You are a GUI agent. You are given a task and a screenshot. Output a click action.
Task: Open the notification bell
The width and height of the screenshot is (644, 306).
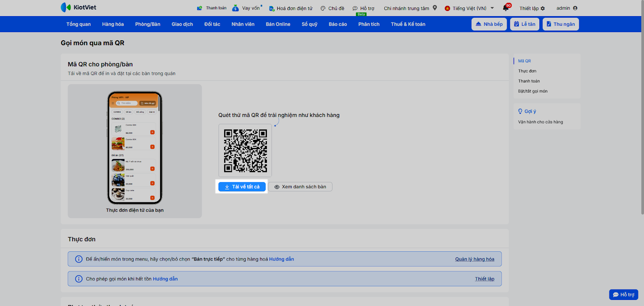(x=506, y=8)
